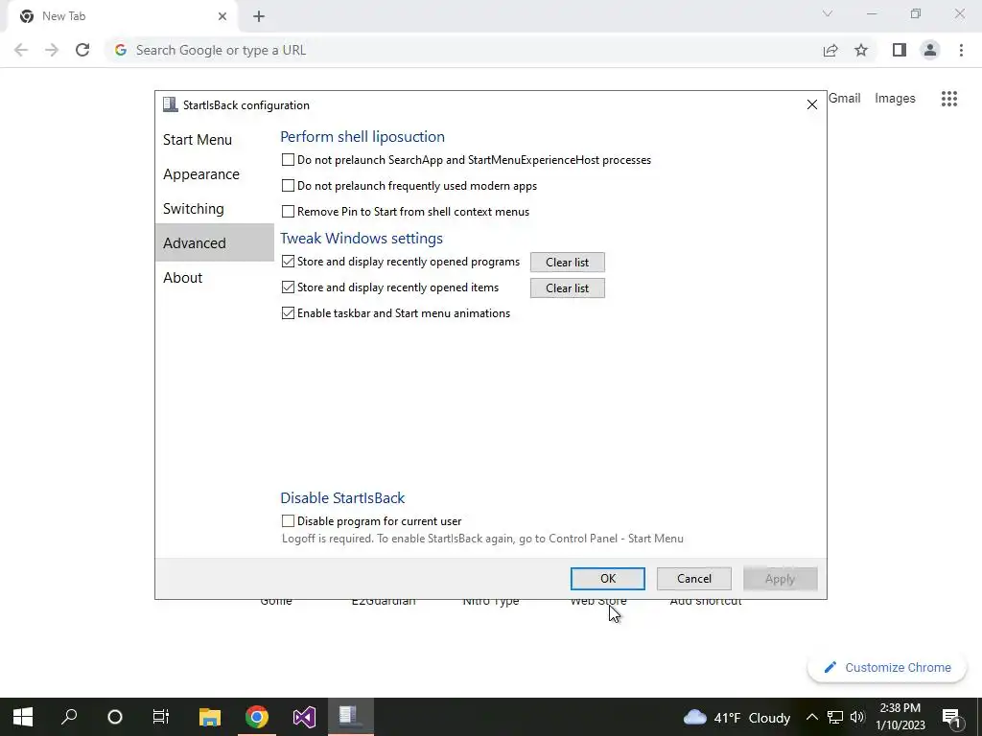Uncheck Store and display recently opened programs
The image size is (982, 736).
click(x=288, y=262)
